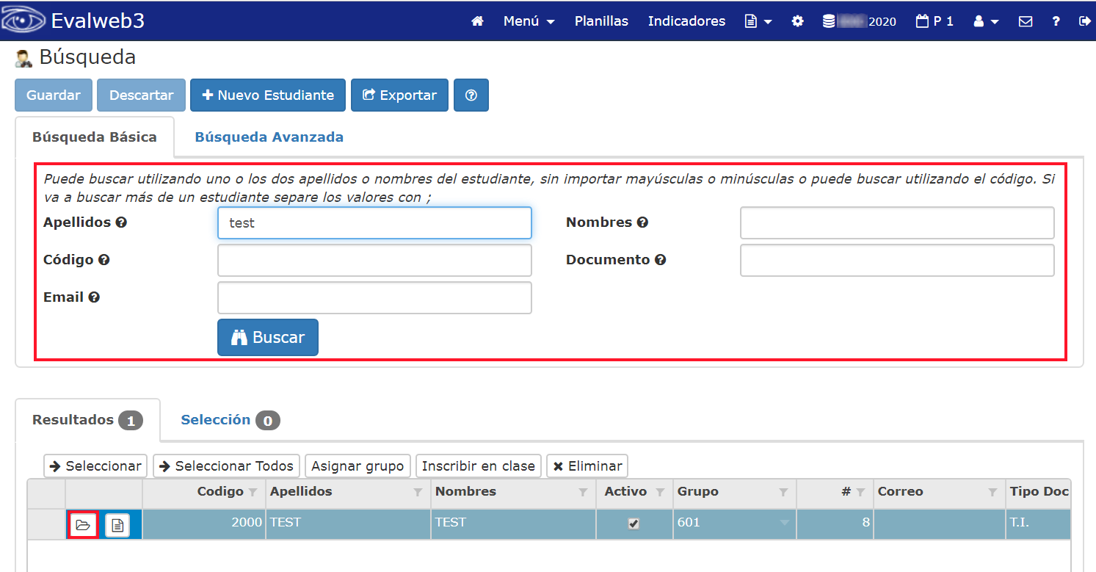Open the TEST student record folder icon
Screen dimensions: 1096x572
coord(83,524)
